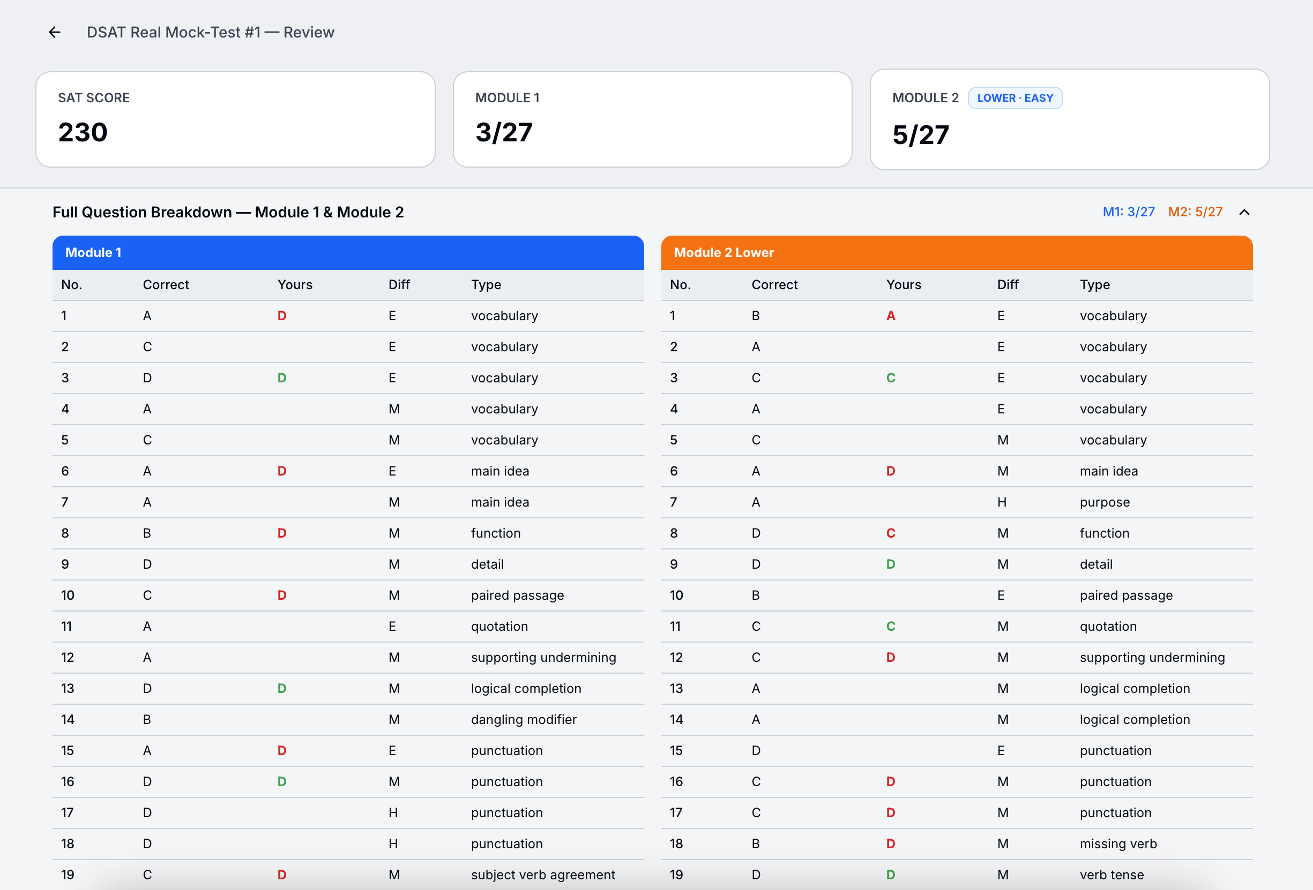Click the Module 1 Diff column header

[x=399, y=285]
